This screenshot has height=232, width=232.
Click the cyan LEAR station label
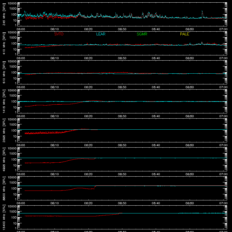(x=101, y=34)
